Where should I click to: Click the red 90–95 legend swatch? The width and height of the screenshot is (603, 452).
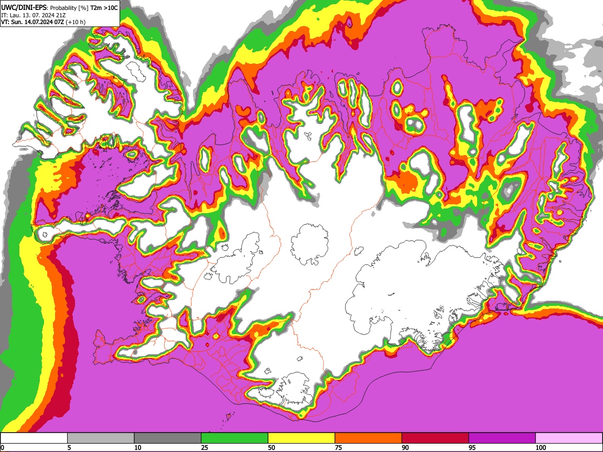tap(435, 438)
